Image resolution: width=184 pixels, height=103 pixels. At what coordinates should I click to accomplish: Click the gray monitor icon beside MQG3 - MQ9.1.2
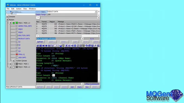[x=17, y=67]
